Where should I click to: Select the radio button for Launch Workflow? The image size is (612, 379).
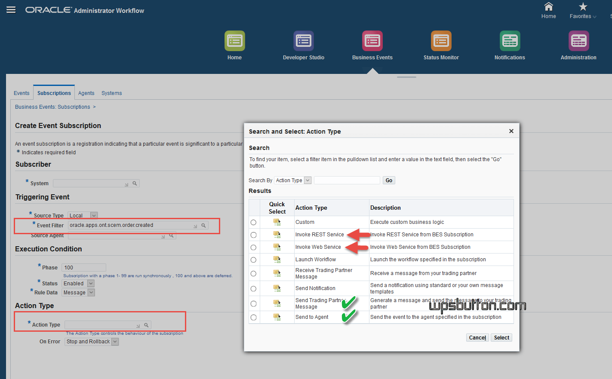(253, 260)
